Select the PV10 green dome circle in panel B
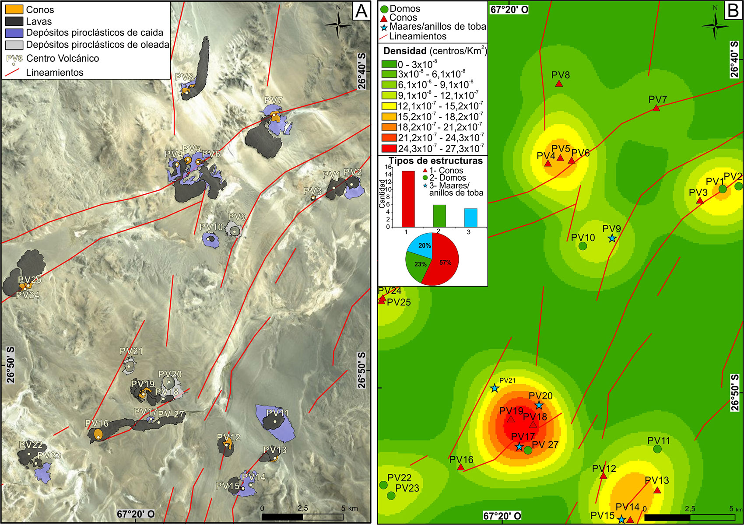This screenshot has width=744, height=525. pos(583,246)
